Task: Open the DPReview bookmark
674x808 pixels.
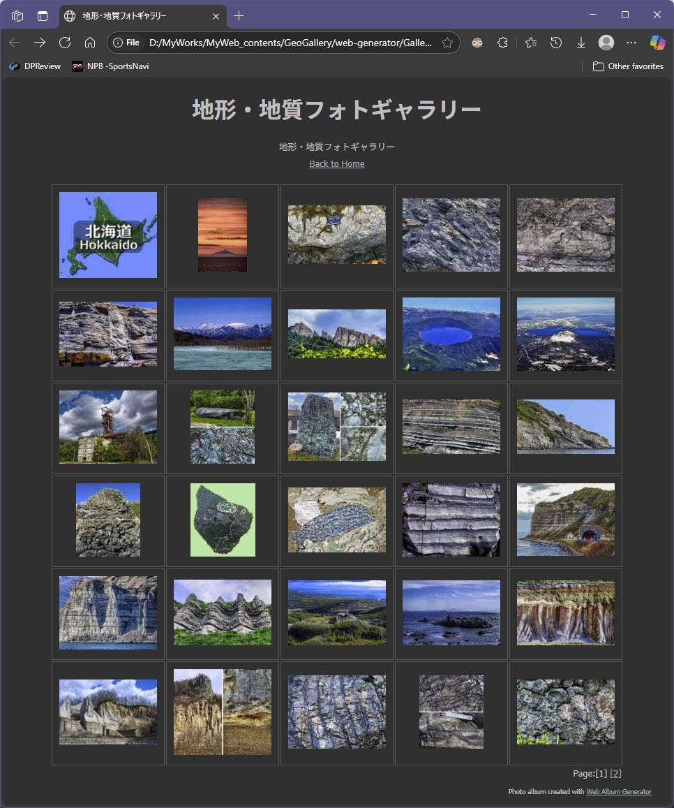Action: tap(35, 66)
